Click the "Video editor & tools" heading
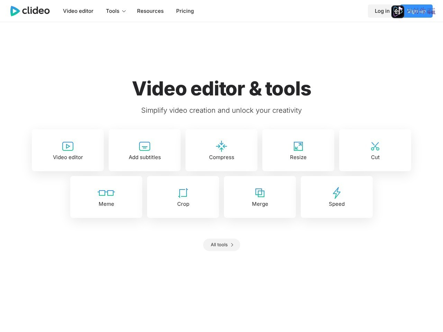443x332 pixels. pos(221,89)
